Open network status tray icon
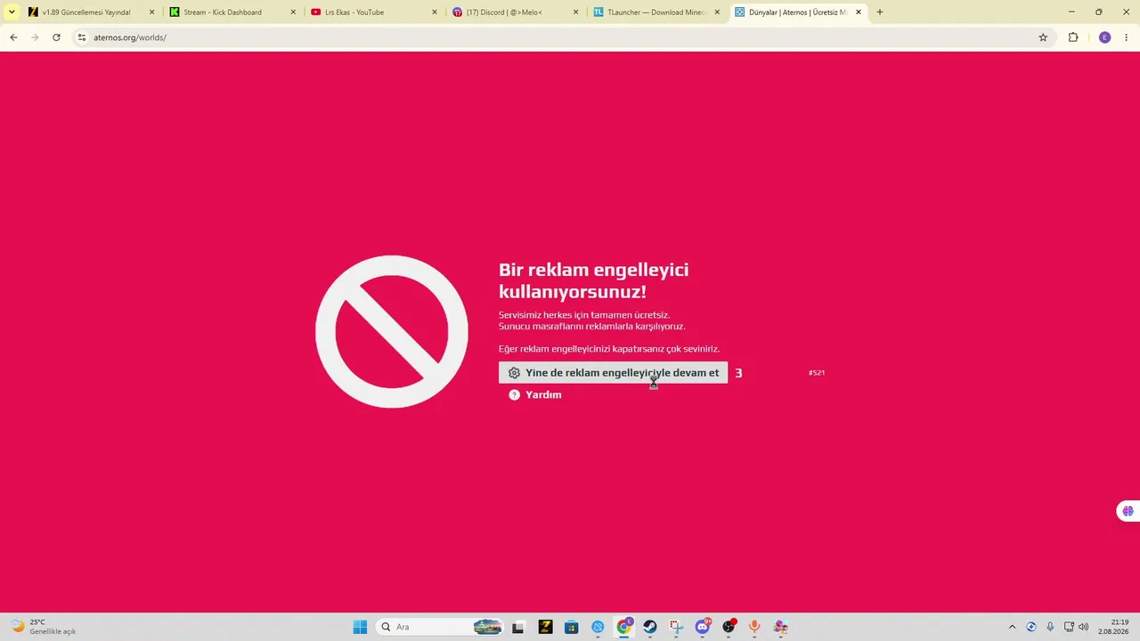 click(1069, 627)
